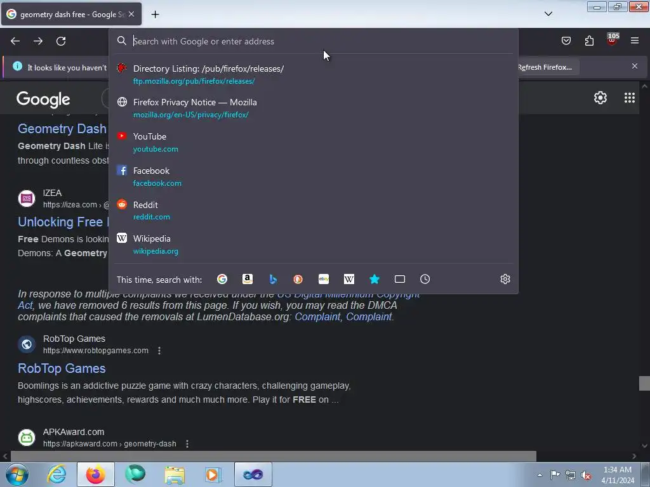
Task: Open the Pocket save icon
Action: click(x=566, y=41)
